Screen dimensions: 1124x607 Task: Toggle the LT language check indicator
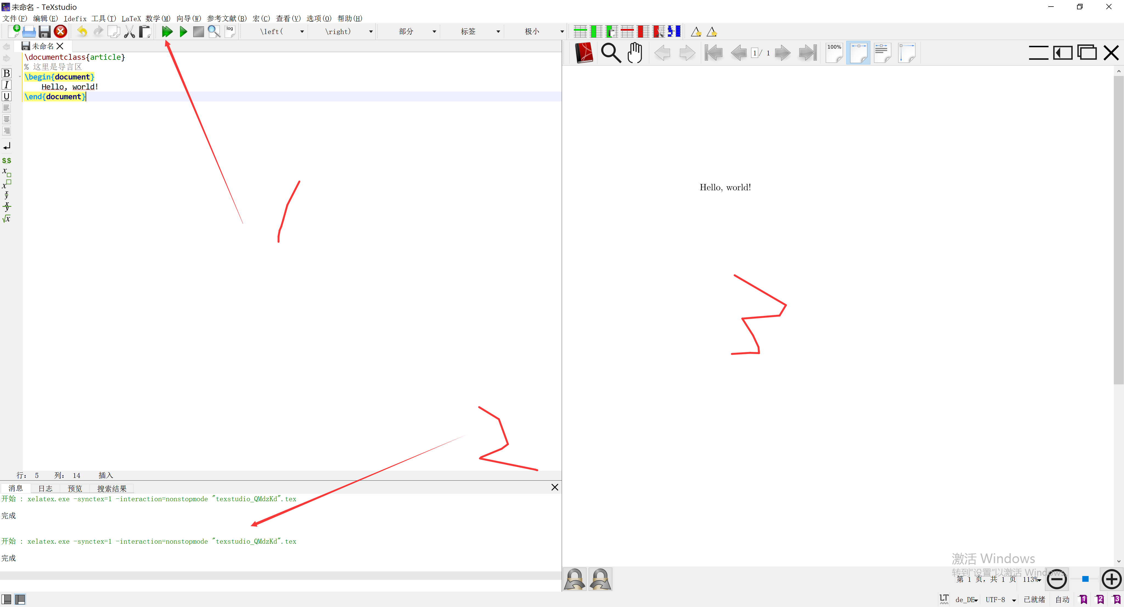pos(944,599)
